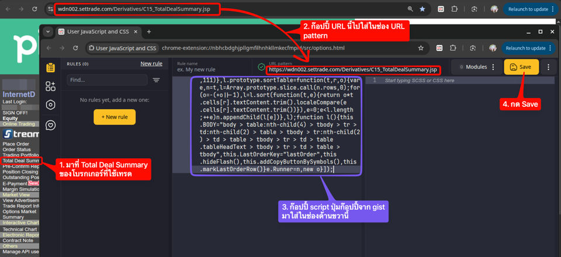Click the green URL pattern validity check icon

click(x=261, y=67)
